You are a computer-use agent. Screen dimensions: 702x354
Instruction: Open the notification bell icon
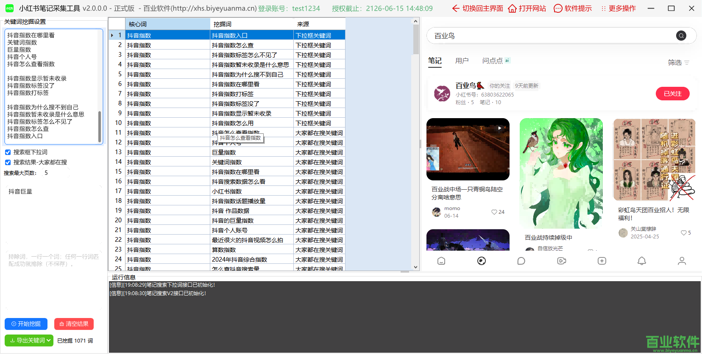coord(642,261)
